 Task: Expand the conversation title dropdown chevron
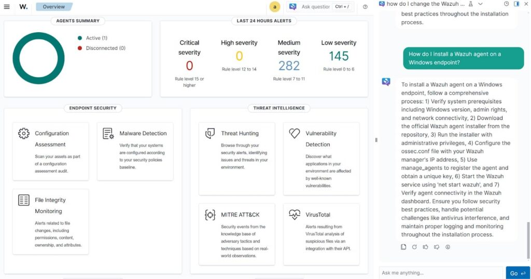pyautogui.click(x=481, y=4)
